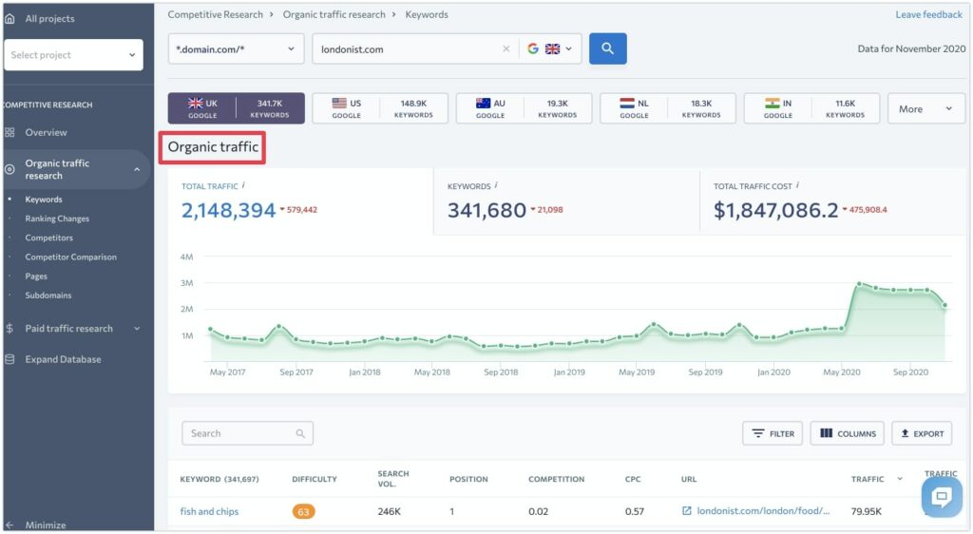Click the Columns button
This screenshot has height=534, width=973.
click(x=847, y=433)
